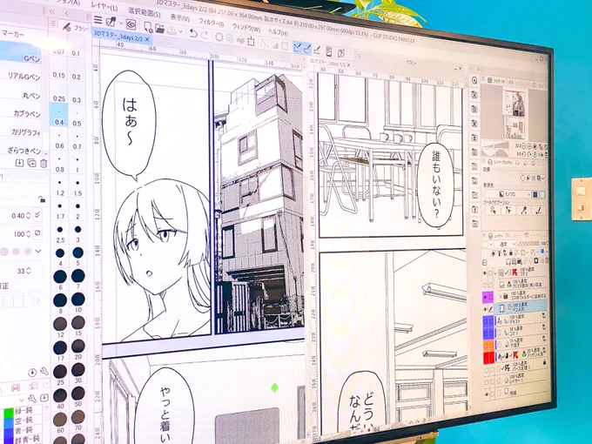
Task: Click the Clear (dotted circle) icon
Action: click(219, 37)
